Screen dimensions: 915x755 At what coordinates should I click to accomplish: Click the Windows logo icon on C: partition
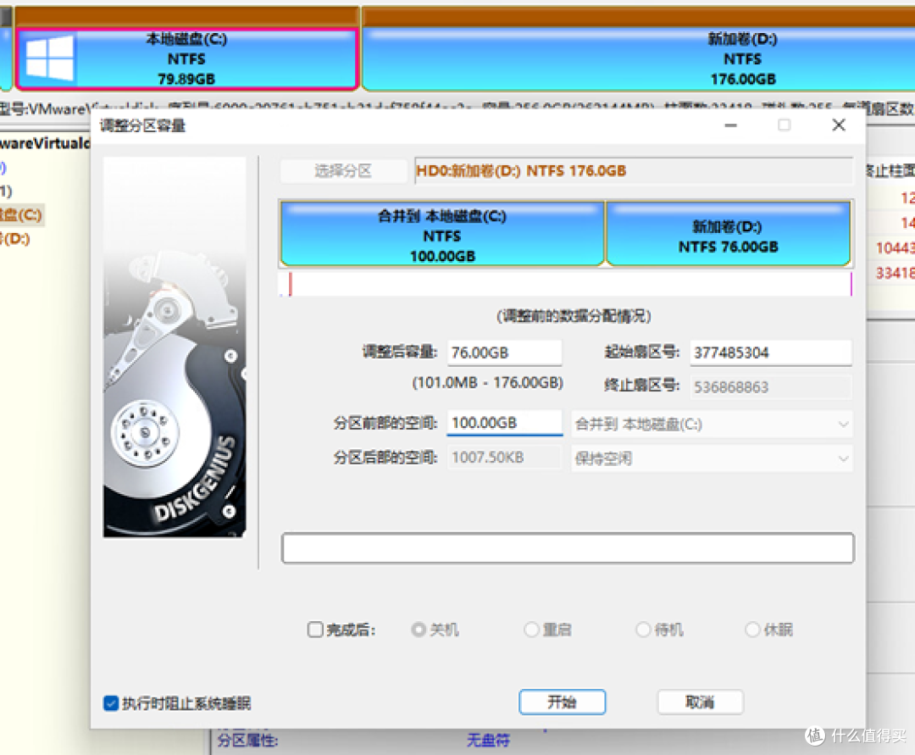click(x=50, y=58)
